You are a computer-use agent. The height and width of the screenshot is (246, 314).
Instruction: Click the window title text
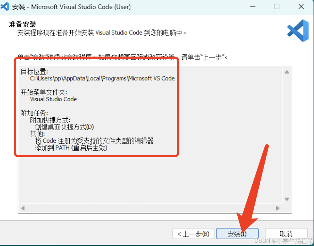71,7
